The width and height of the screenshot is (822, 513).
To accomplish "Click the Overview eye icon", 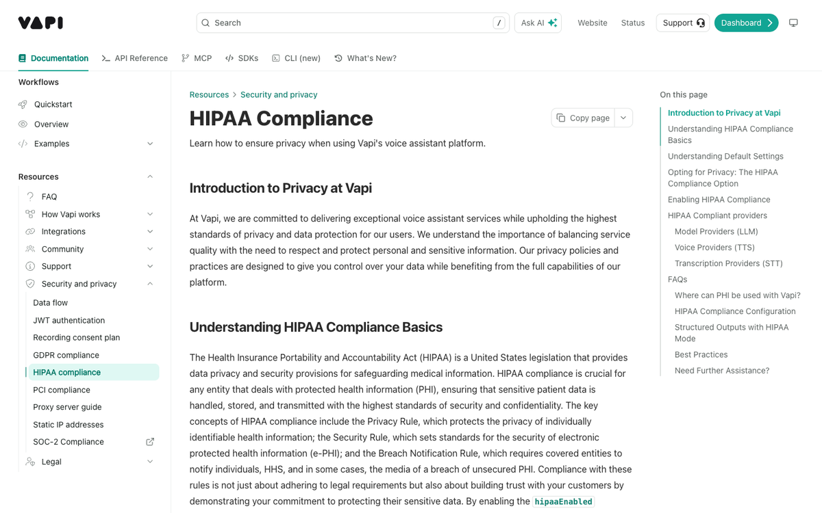I will (23, 124).
